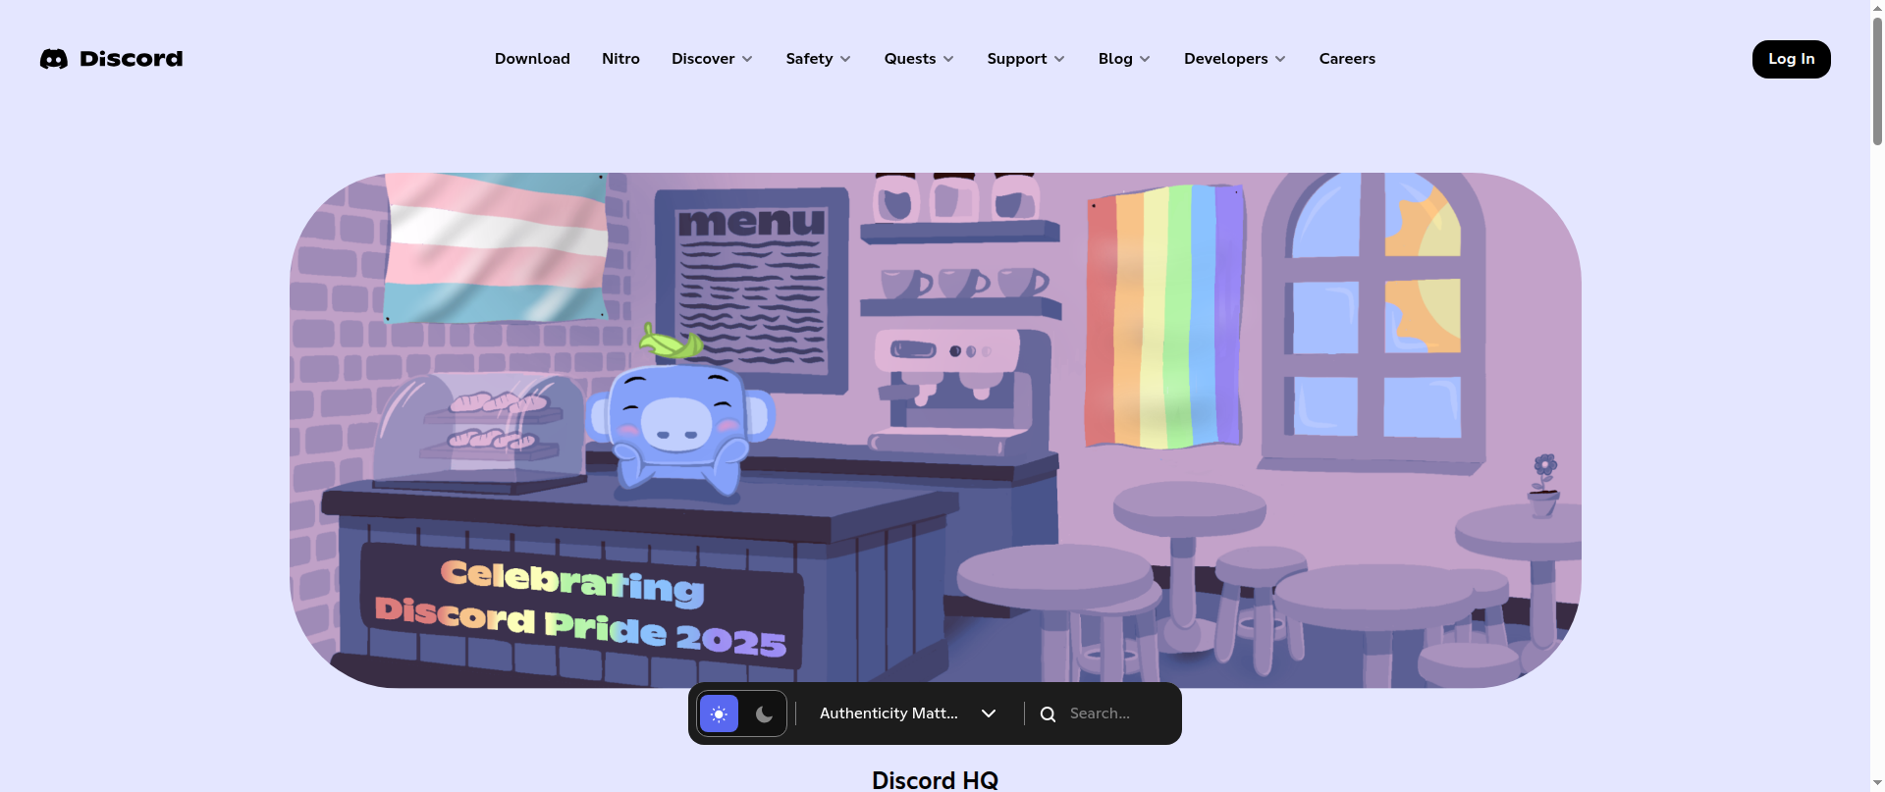Expand the Discover menu
The width and height of the screenshot is (1885, 792).
(712, 59)
